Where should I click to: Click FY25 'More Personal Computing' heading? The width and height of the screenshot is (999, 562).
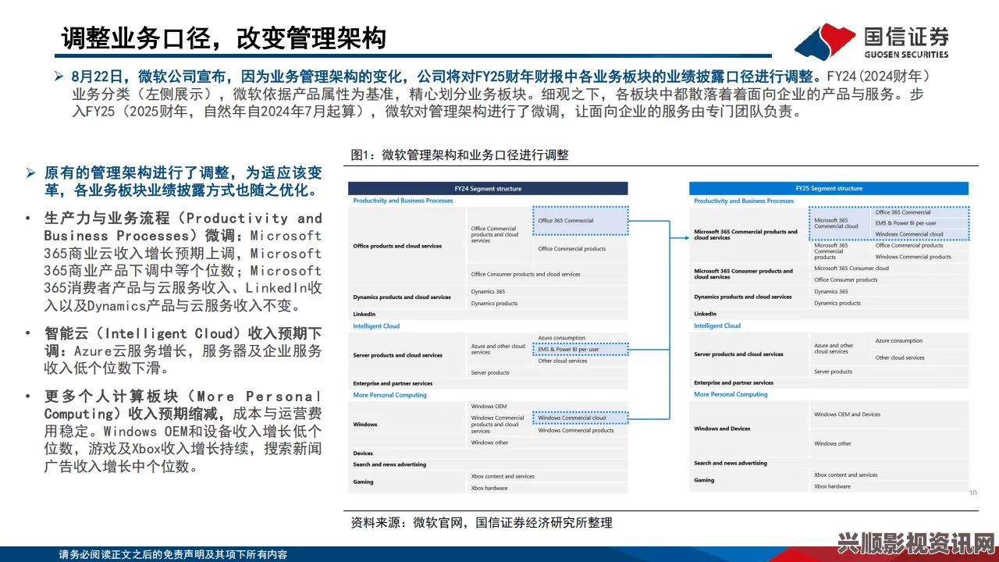pyautogui.click(x=731, y=394)
